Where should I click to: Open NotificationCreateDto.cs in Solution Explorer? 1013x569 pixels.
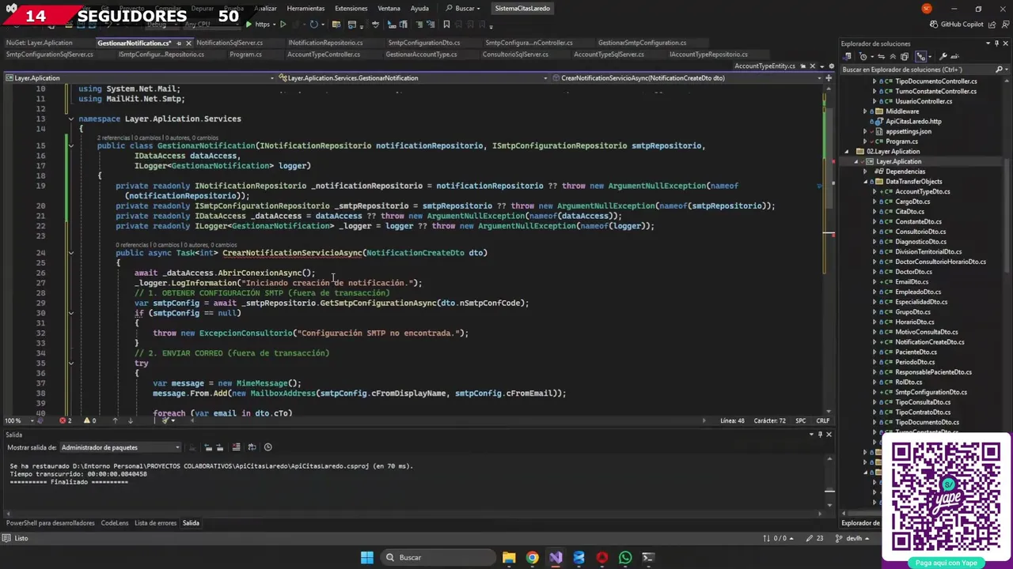[929, 342]
